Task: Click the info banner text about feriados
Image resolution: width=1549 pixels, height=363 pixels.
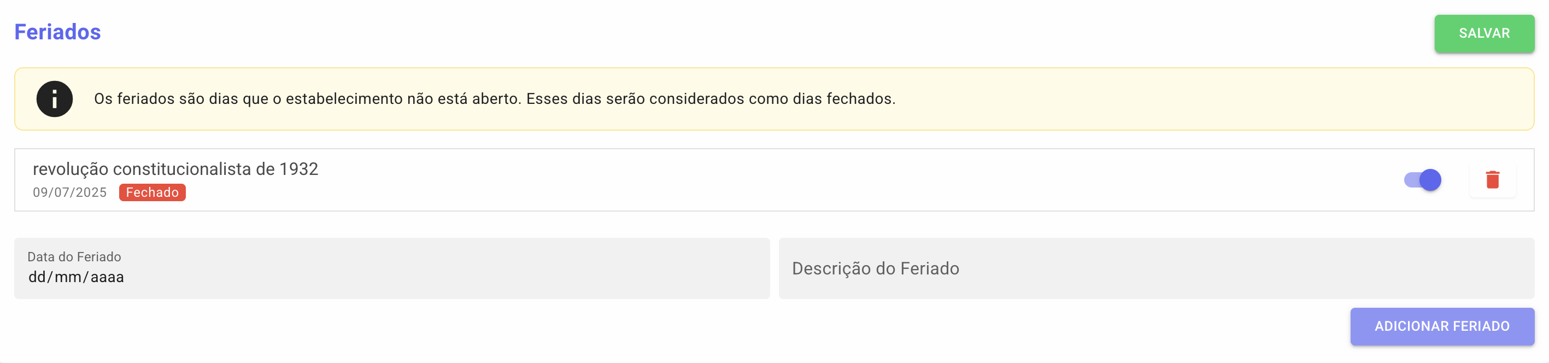Action: [494, 99]
